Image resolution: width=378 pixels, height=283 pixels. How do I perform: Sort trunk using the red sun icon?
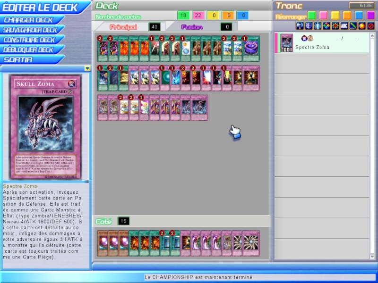tap(335, 26)
